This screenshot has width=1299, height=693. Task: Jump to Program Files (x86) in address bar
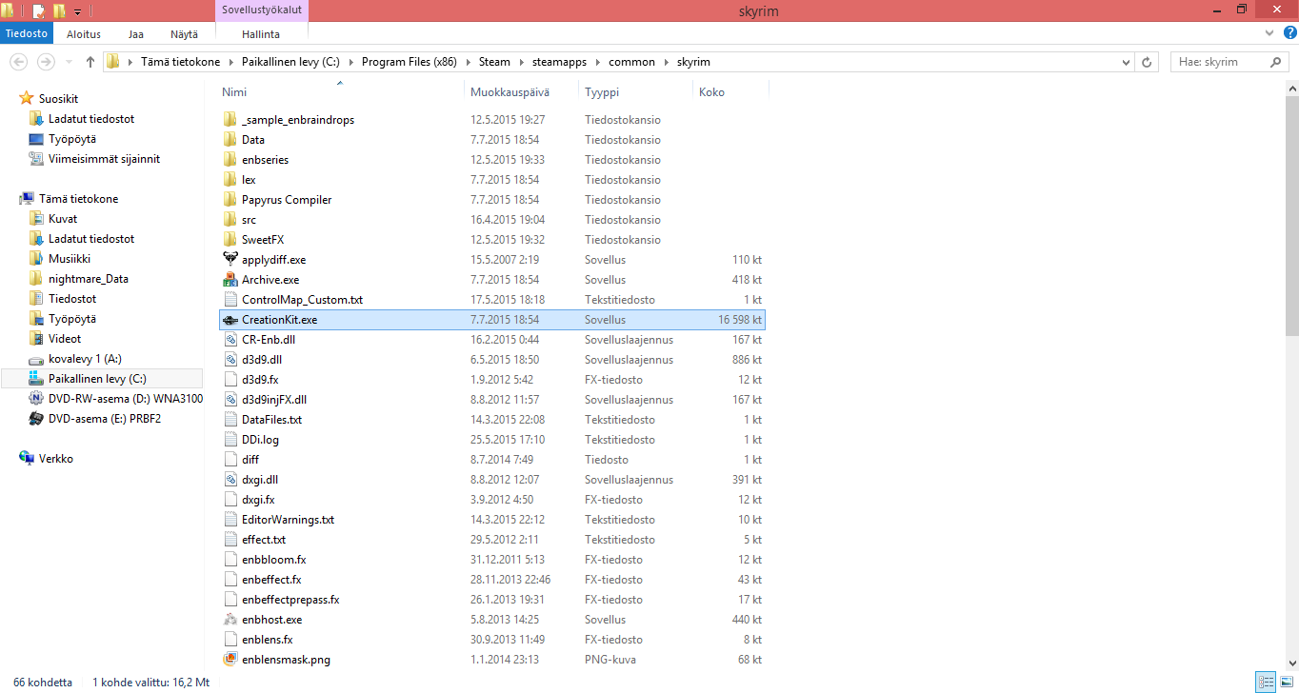point(410,62)
